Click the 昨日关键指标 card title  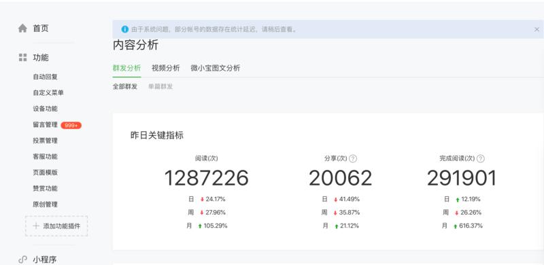tap(157, 136)
